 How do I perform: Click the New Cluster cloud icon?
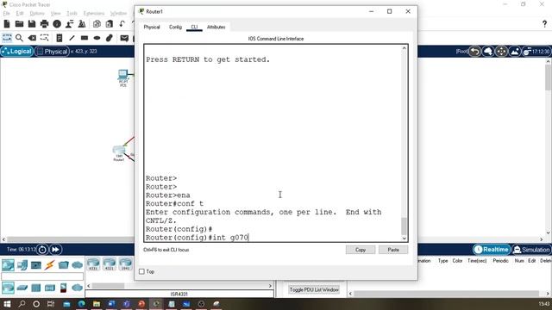click(x=488, y=52)
